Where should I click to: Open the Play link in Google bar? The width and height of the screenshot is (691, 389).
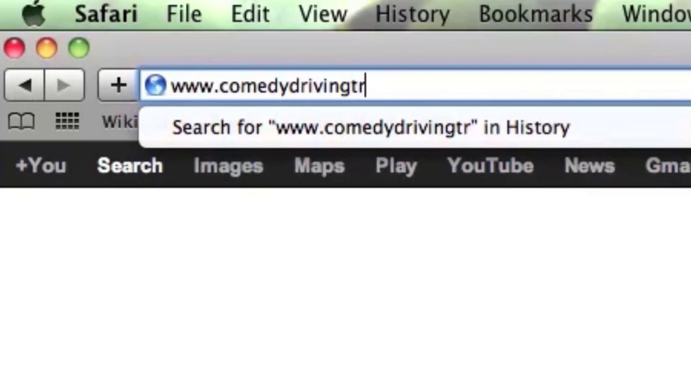(396, 166)
